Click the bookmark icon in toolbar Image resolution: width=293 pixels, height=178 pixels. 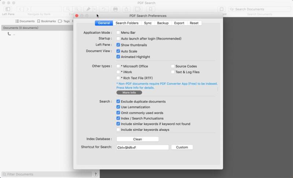(151, 9)
